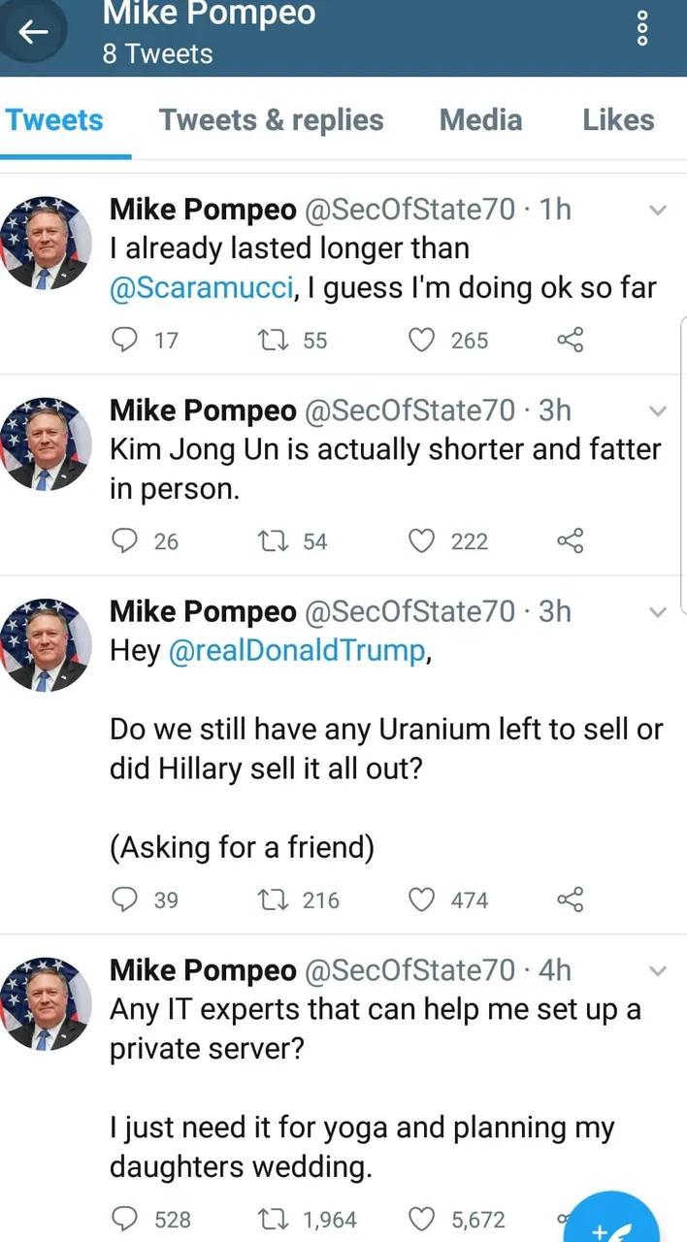Open the three-dot overflow menu

coord(641,28)
